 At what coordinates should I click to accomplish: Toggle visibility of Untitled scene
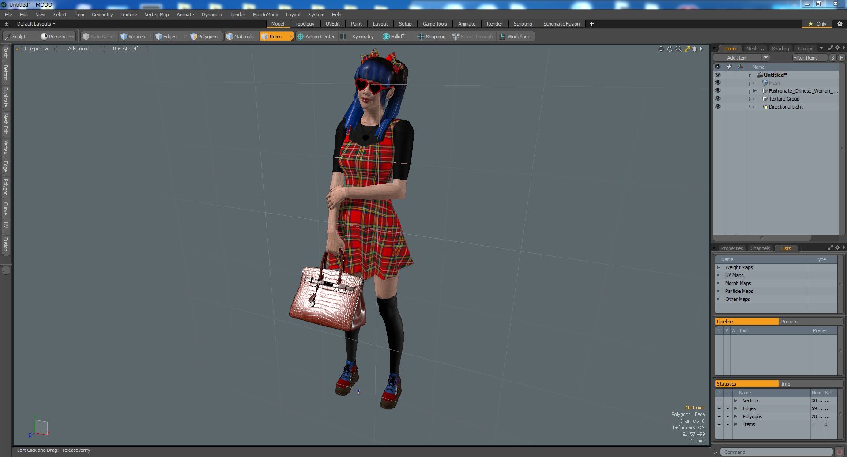(x=718, y=75)
